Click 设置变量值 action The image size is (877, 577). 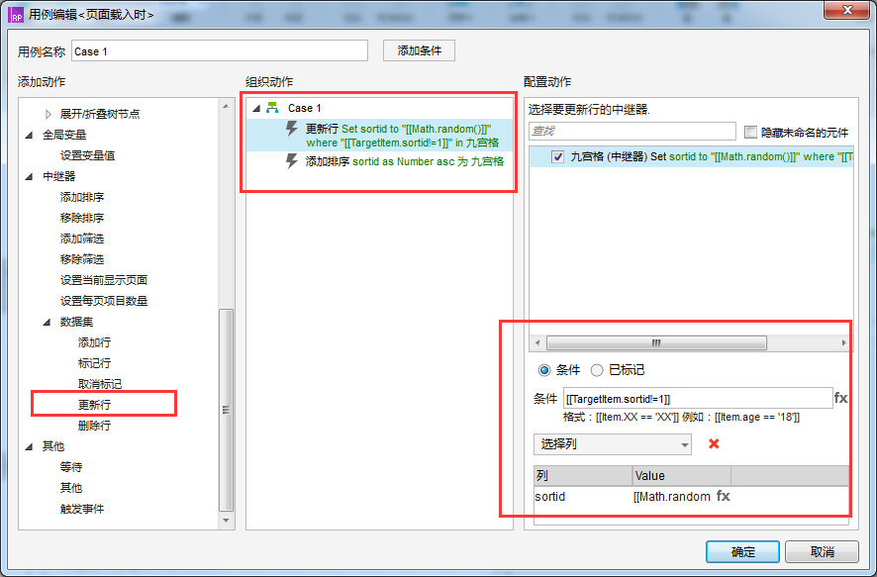87,155
